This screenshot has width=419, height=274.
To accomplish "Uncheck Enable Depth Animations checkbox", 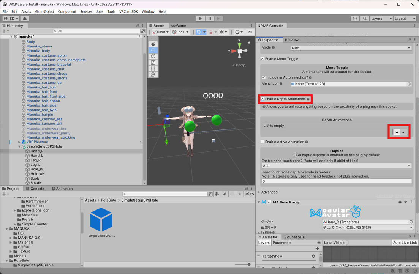I will click(262, 99).
